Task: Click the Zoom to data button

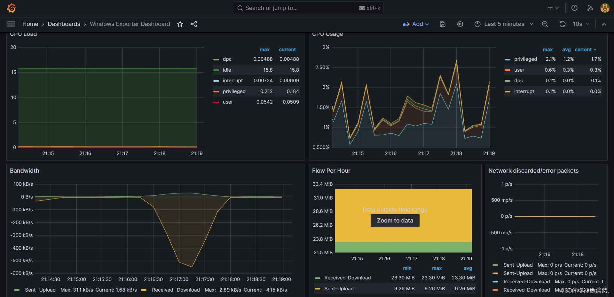Action: (x=395, y=220)
